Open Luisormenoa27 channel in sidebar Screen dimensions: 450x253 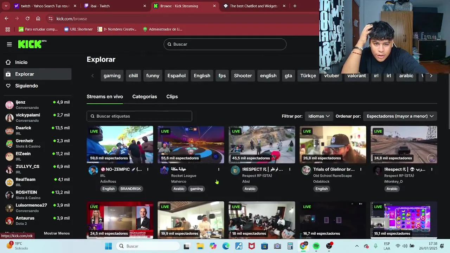[38, 208]
